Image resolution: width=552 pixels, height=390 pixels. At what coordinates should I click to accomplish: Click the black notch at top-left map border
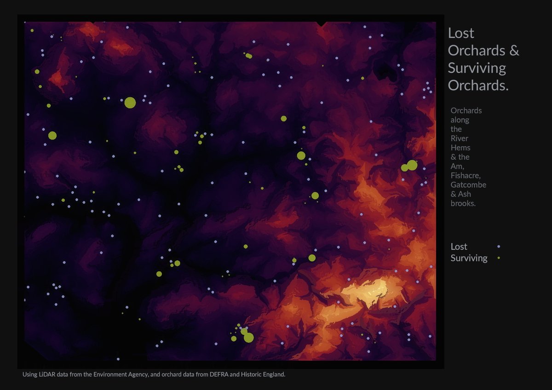tap(93, 22)
